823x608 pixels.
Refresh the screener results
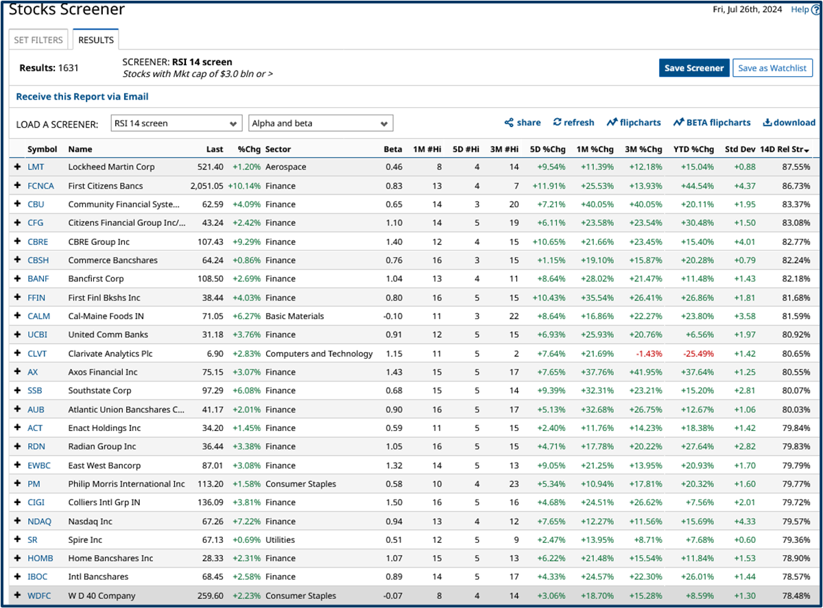573,122
